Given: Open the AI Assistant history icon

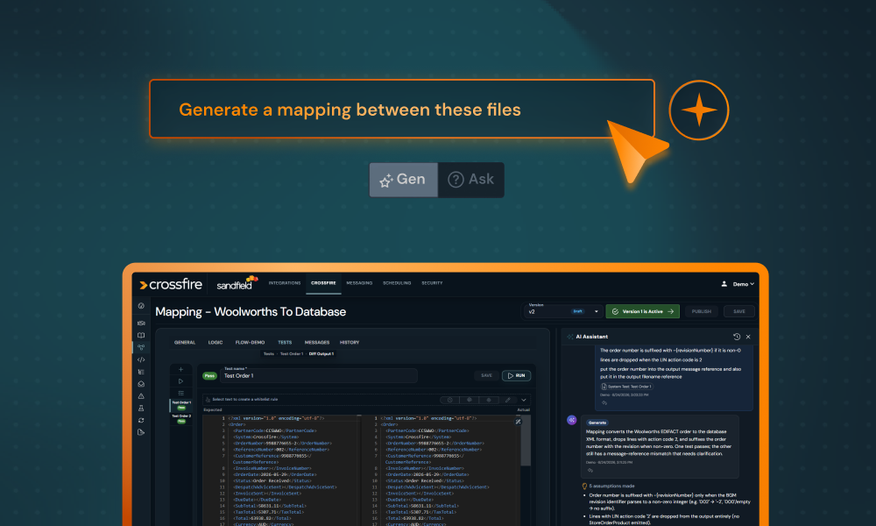Looking at the screenshot, I should (x=737, y=337).
